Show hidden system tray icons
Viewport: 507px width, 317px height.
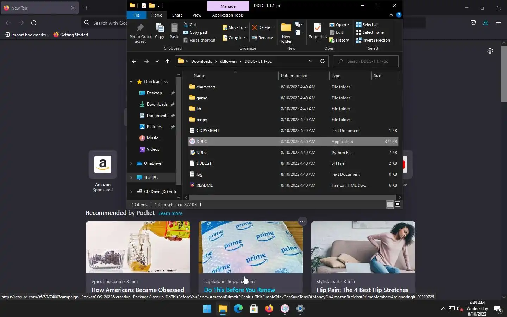tap(443, 309)
